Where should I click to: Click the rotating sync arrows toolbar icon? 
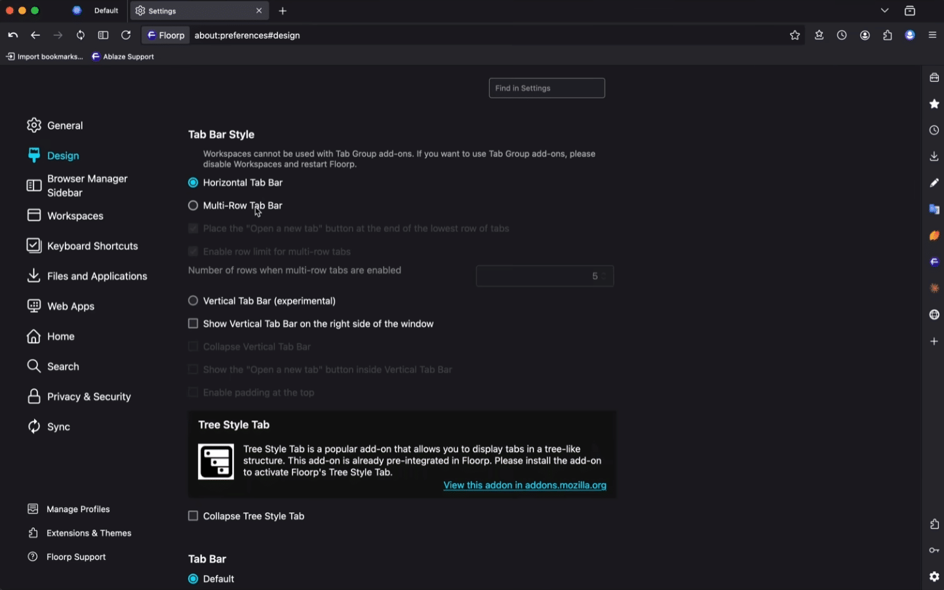click(x=81, y=35)
